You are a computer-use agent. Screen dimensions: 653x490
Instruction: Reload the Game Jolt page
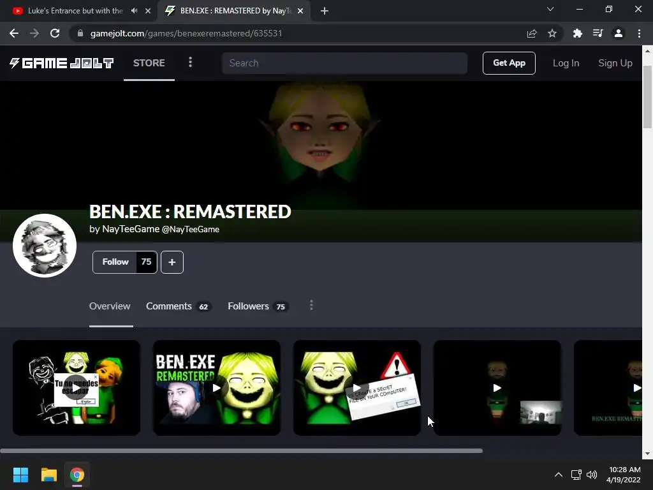[x=55, y=33]
